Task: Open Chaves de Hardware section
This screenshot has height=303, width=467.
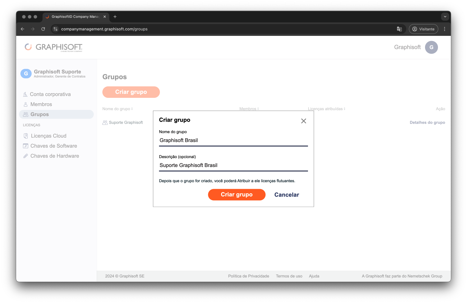Action: click(55, 156)
